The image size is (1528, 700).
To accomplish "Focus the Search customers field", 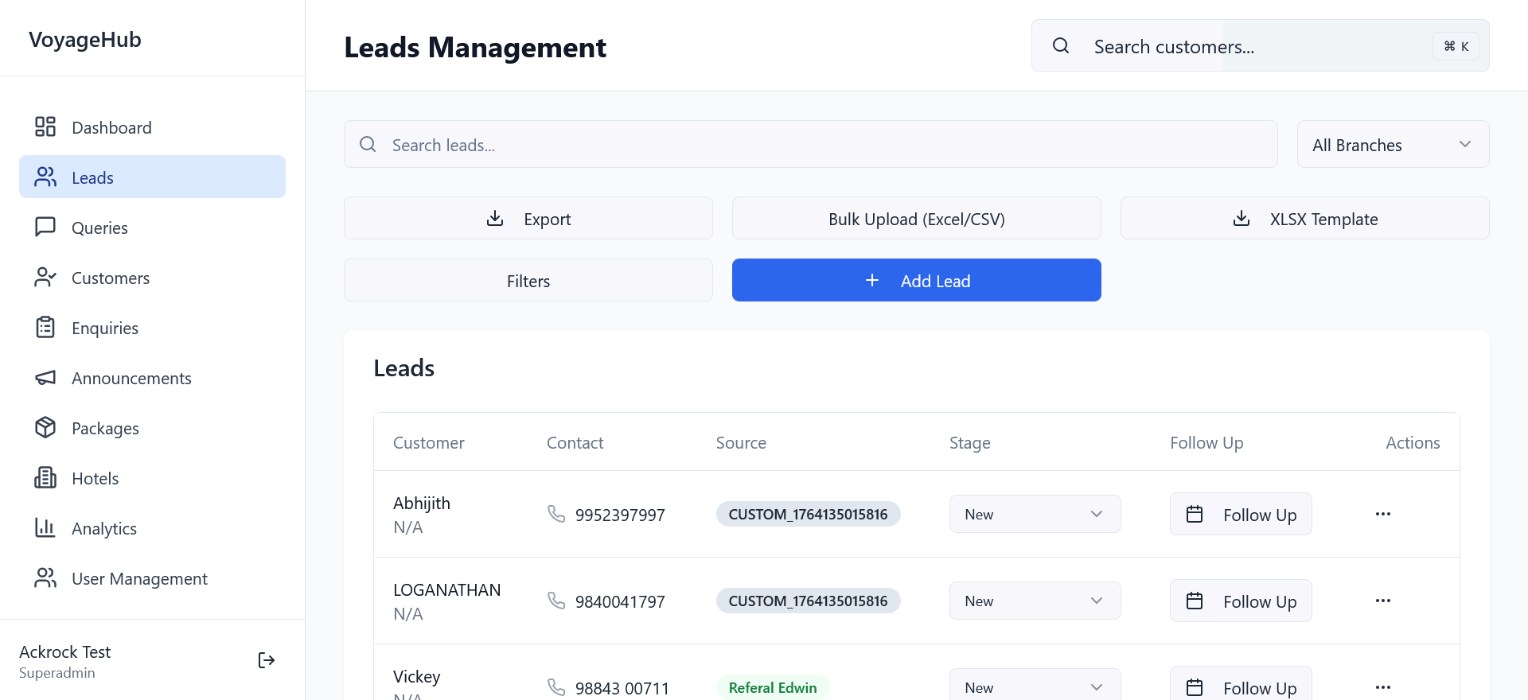I will (1261, 45).
